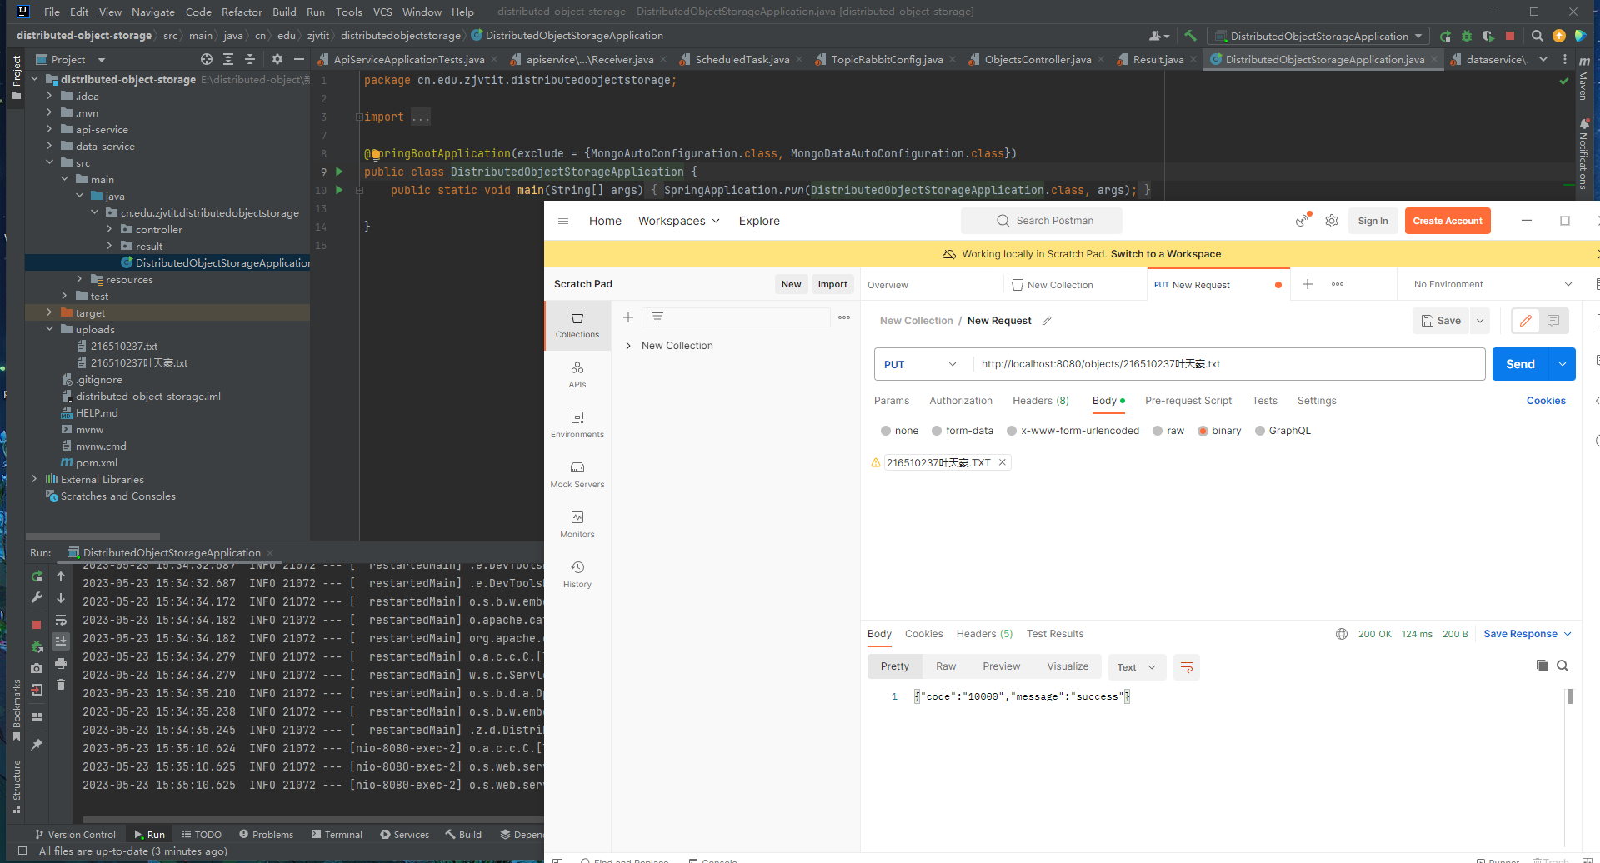The width and height of the screenshot is (1600, 863).
Task: Open Monitors panel in Postman
Action: pos(577,524)
